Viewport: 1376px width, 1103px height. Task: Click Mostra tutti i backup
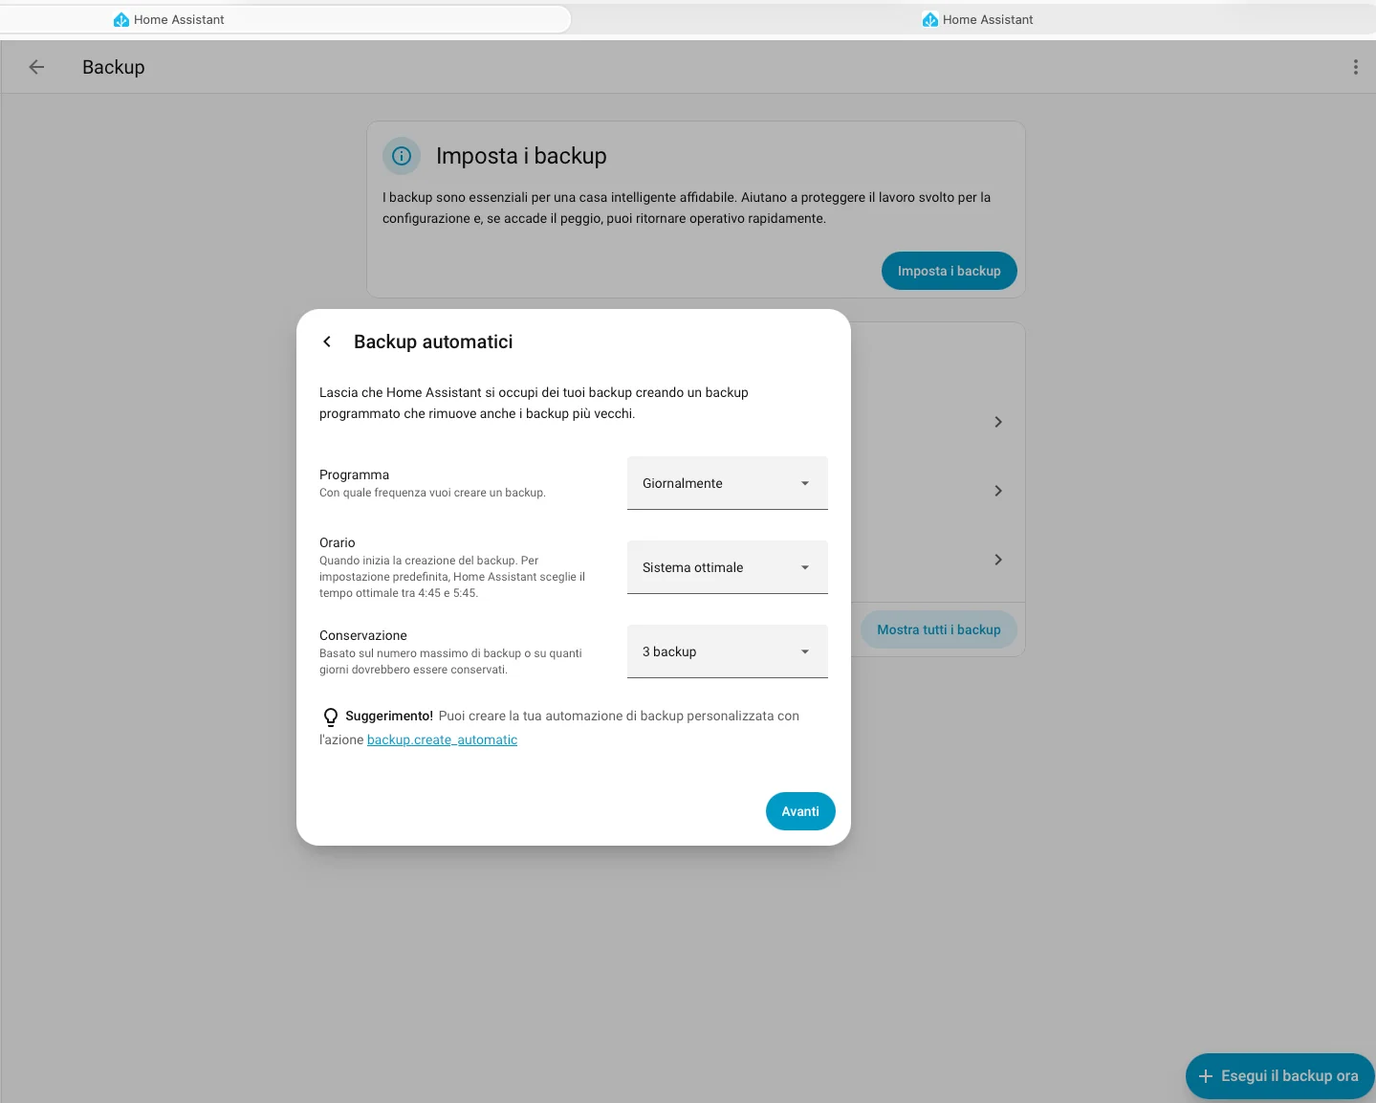(938, 629)
